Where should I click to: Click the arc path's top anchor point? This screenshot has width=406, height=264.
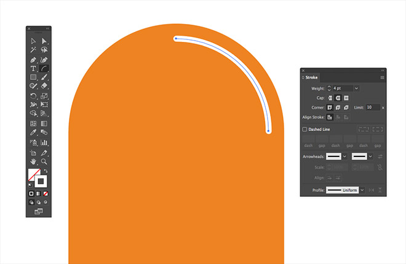[176, 39]
